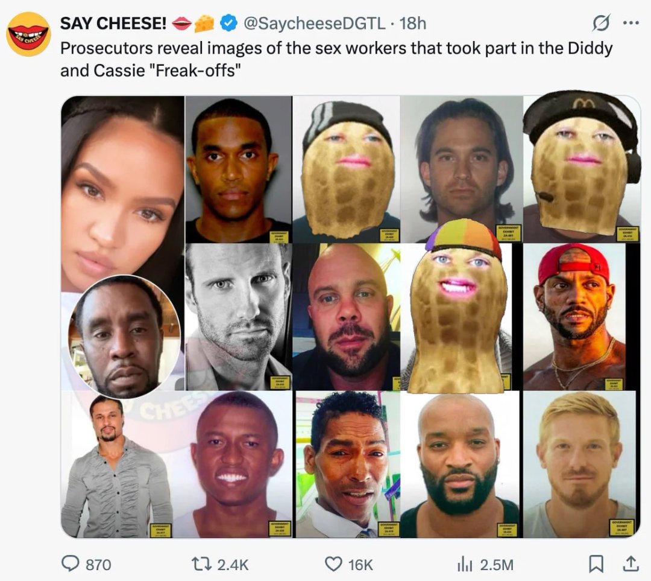Open the SAY CHEESE profile avatar
Screen dimensions: 651x581
point(28,34)
